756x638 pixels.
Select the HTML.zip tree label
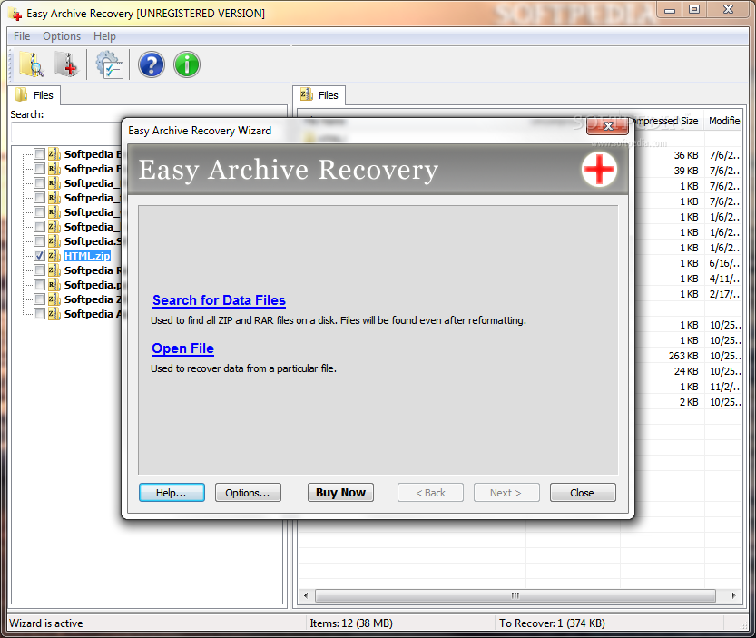(87, 256)
